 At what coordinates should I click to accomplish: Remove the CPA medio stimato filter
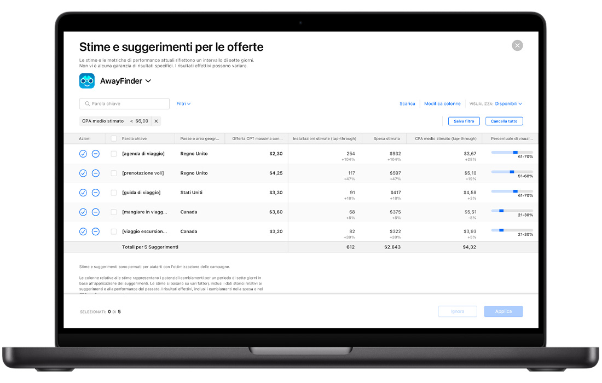click(156, 121)
